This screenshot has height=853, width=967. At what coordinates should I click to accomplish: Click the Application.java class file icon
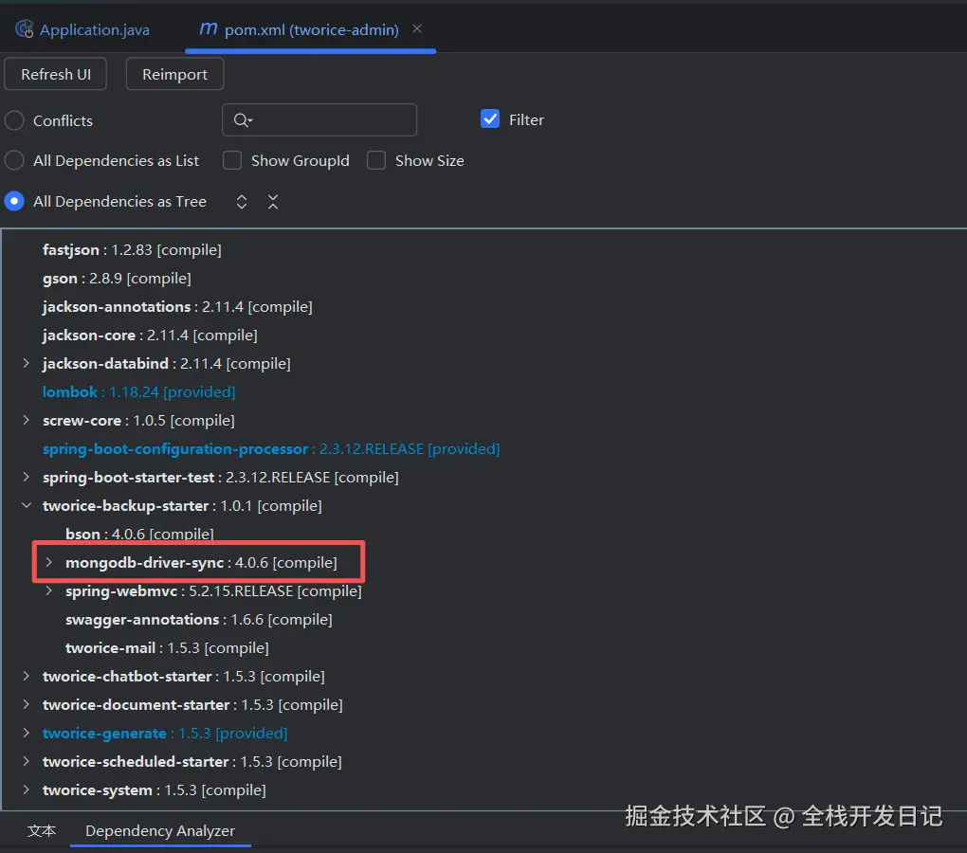point(25,29)
